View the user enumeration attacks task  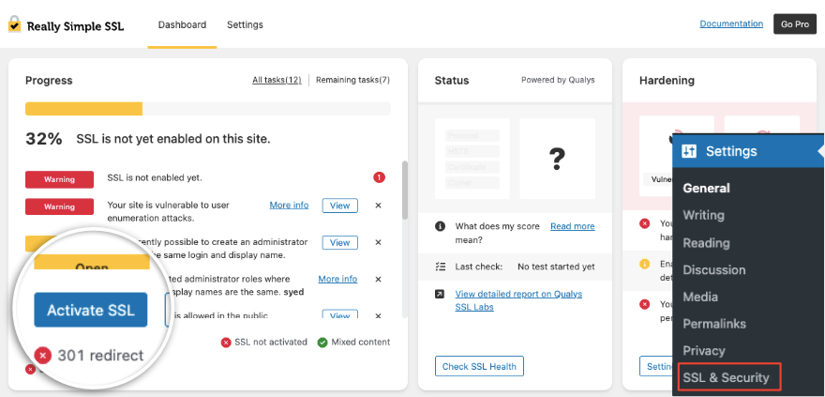click(x=340, y=206)
